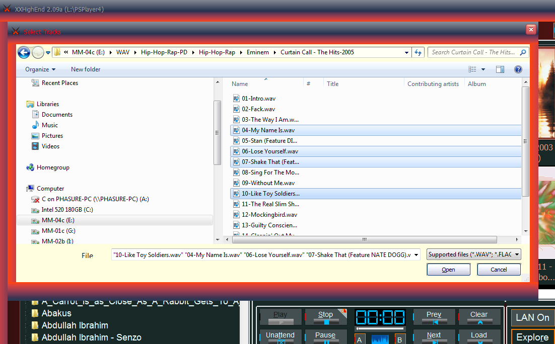The image size is (555, 344).
Task: Click the Clear button in XXHighEnd
Action: [479, 316]
